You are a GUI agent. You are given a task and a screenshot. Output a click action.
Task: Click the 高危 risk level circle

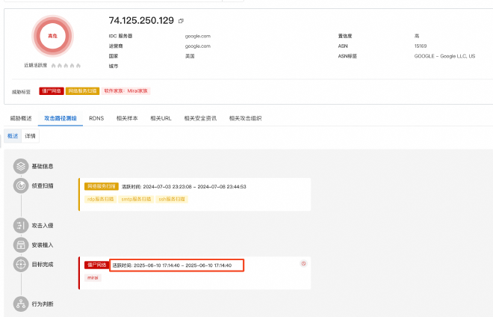tap(52, 36)
